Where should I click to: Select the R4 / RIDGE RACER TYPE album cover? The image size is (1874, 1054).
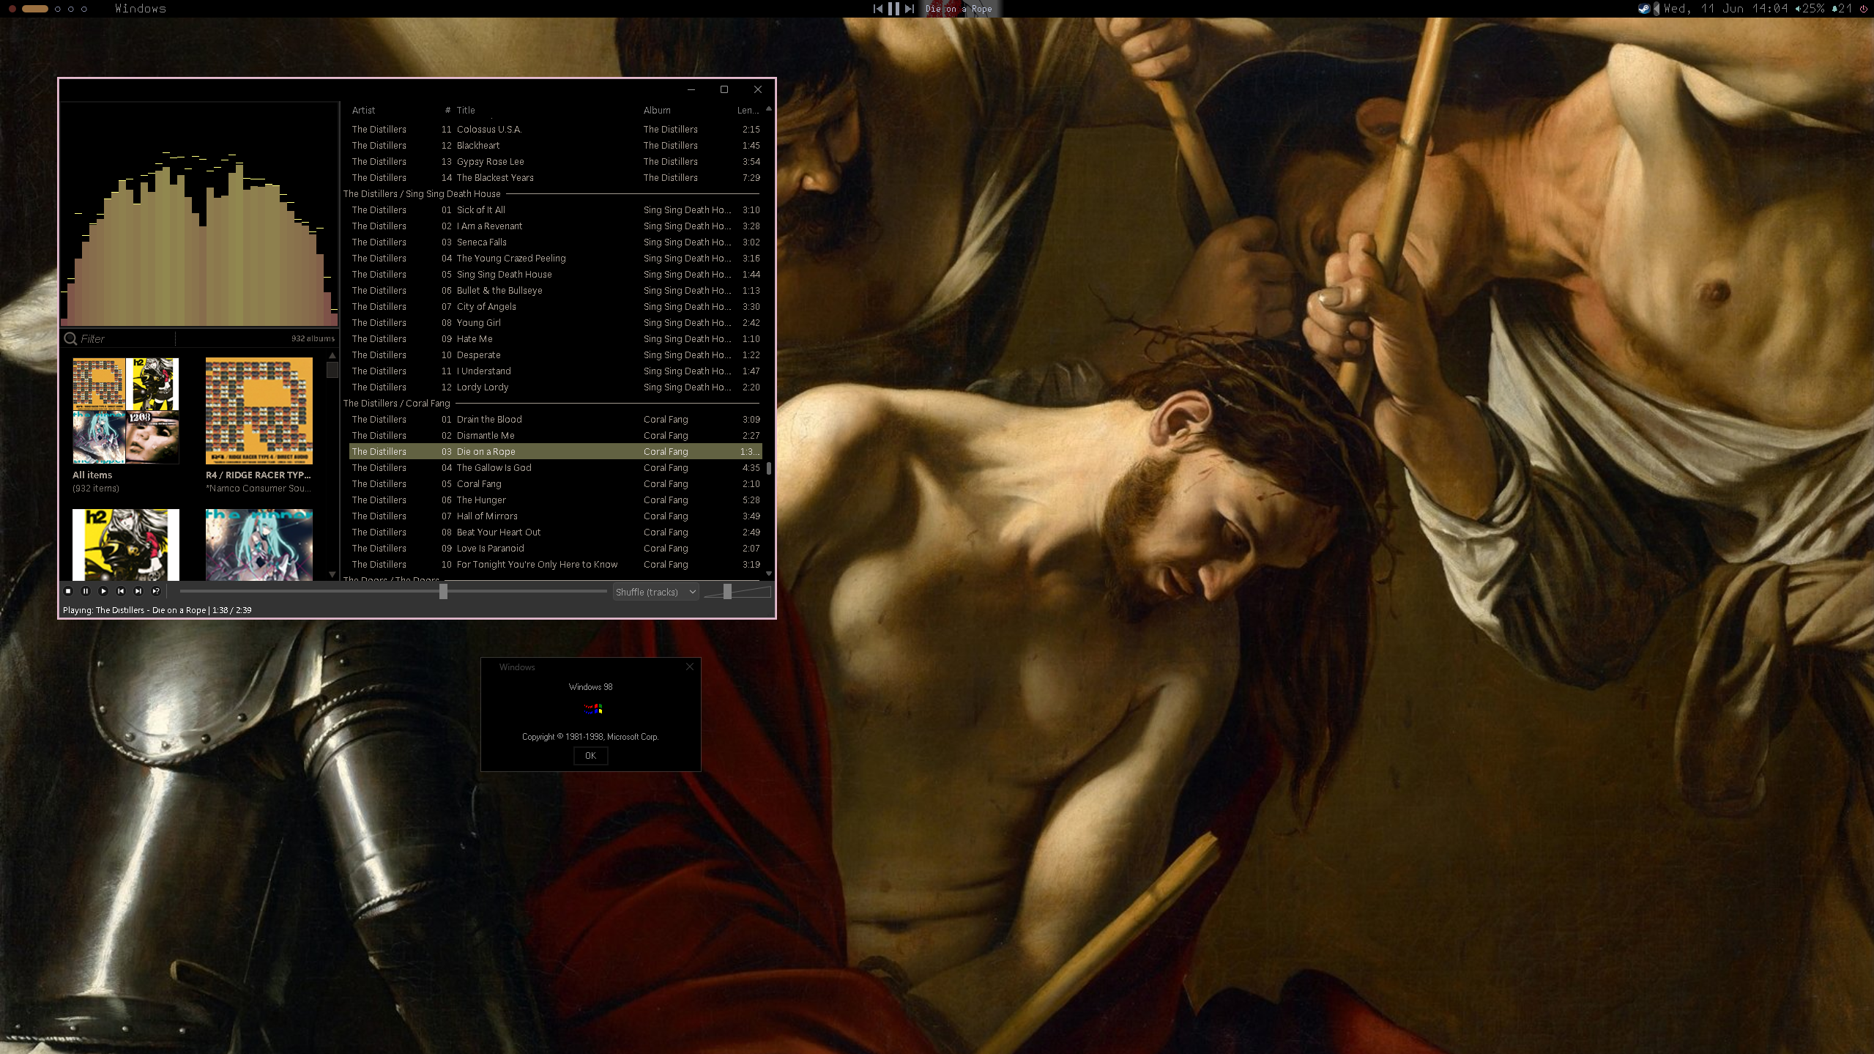tap(259, 411)
